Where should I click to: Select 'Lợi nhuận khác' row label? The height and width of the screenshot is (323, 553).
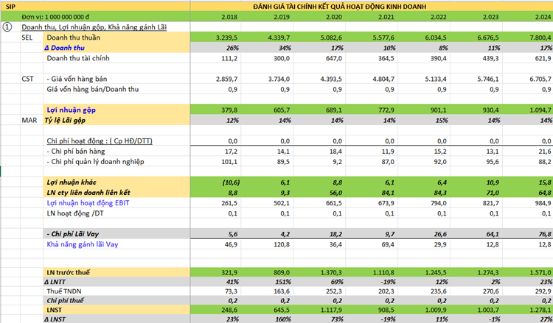(x=72, y=182)
